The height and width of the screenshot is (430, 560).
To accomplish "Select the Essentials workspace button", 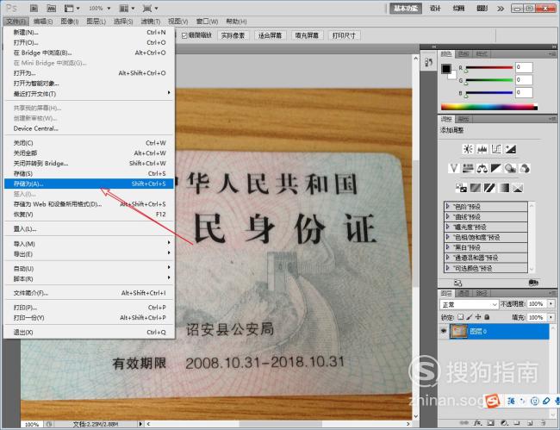I will [406, 9].
